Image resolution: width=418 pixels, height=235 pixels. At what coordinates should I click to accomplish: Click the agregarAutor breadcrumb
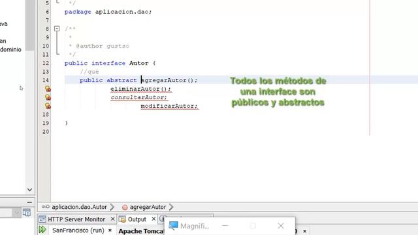click(x=148, y=207)
